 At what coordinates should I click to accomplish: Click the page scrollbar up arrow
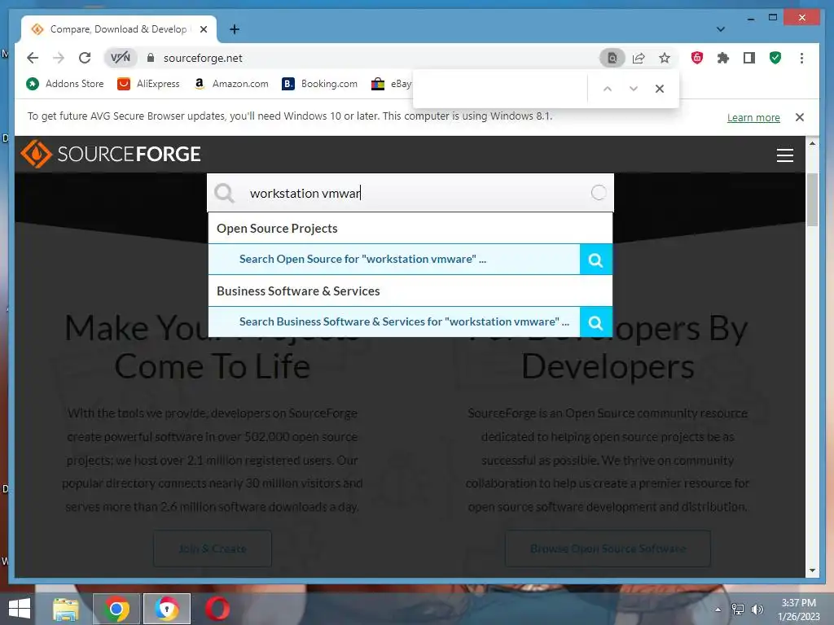coord(812,143)
